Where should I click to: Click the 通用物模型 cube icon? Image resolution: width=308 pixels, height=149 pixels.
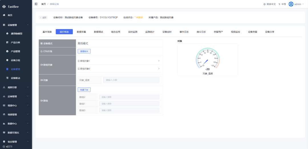(7, 34)
